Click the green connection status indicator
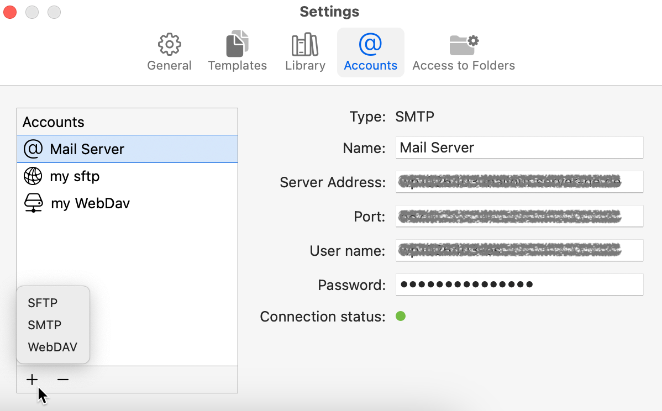The image size is (662, 411). 401,316
